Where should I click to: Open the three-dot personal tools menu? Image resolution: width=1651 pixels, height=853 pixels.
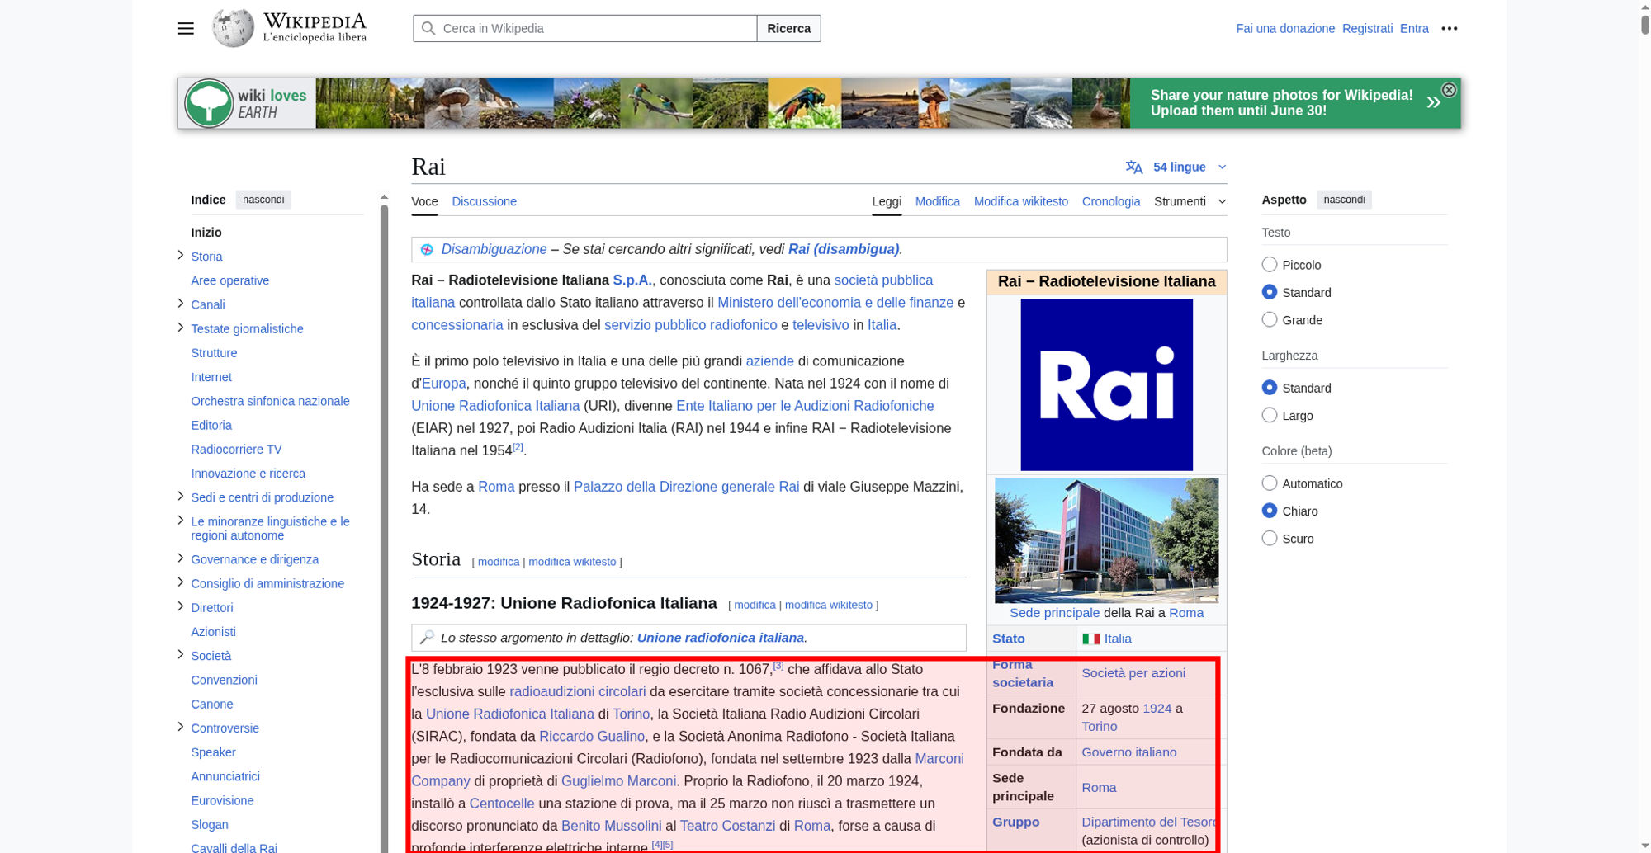[1450, 28]
